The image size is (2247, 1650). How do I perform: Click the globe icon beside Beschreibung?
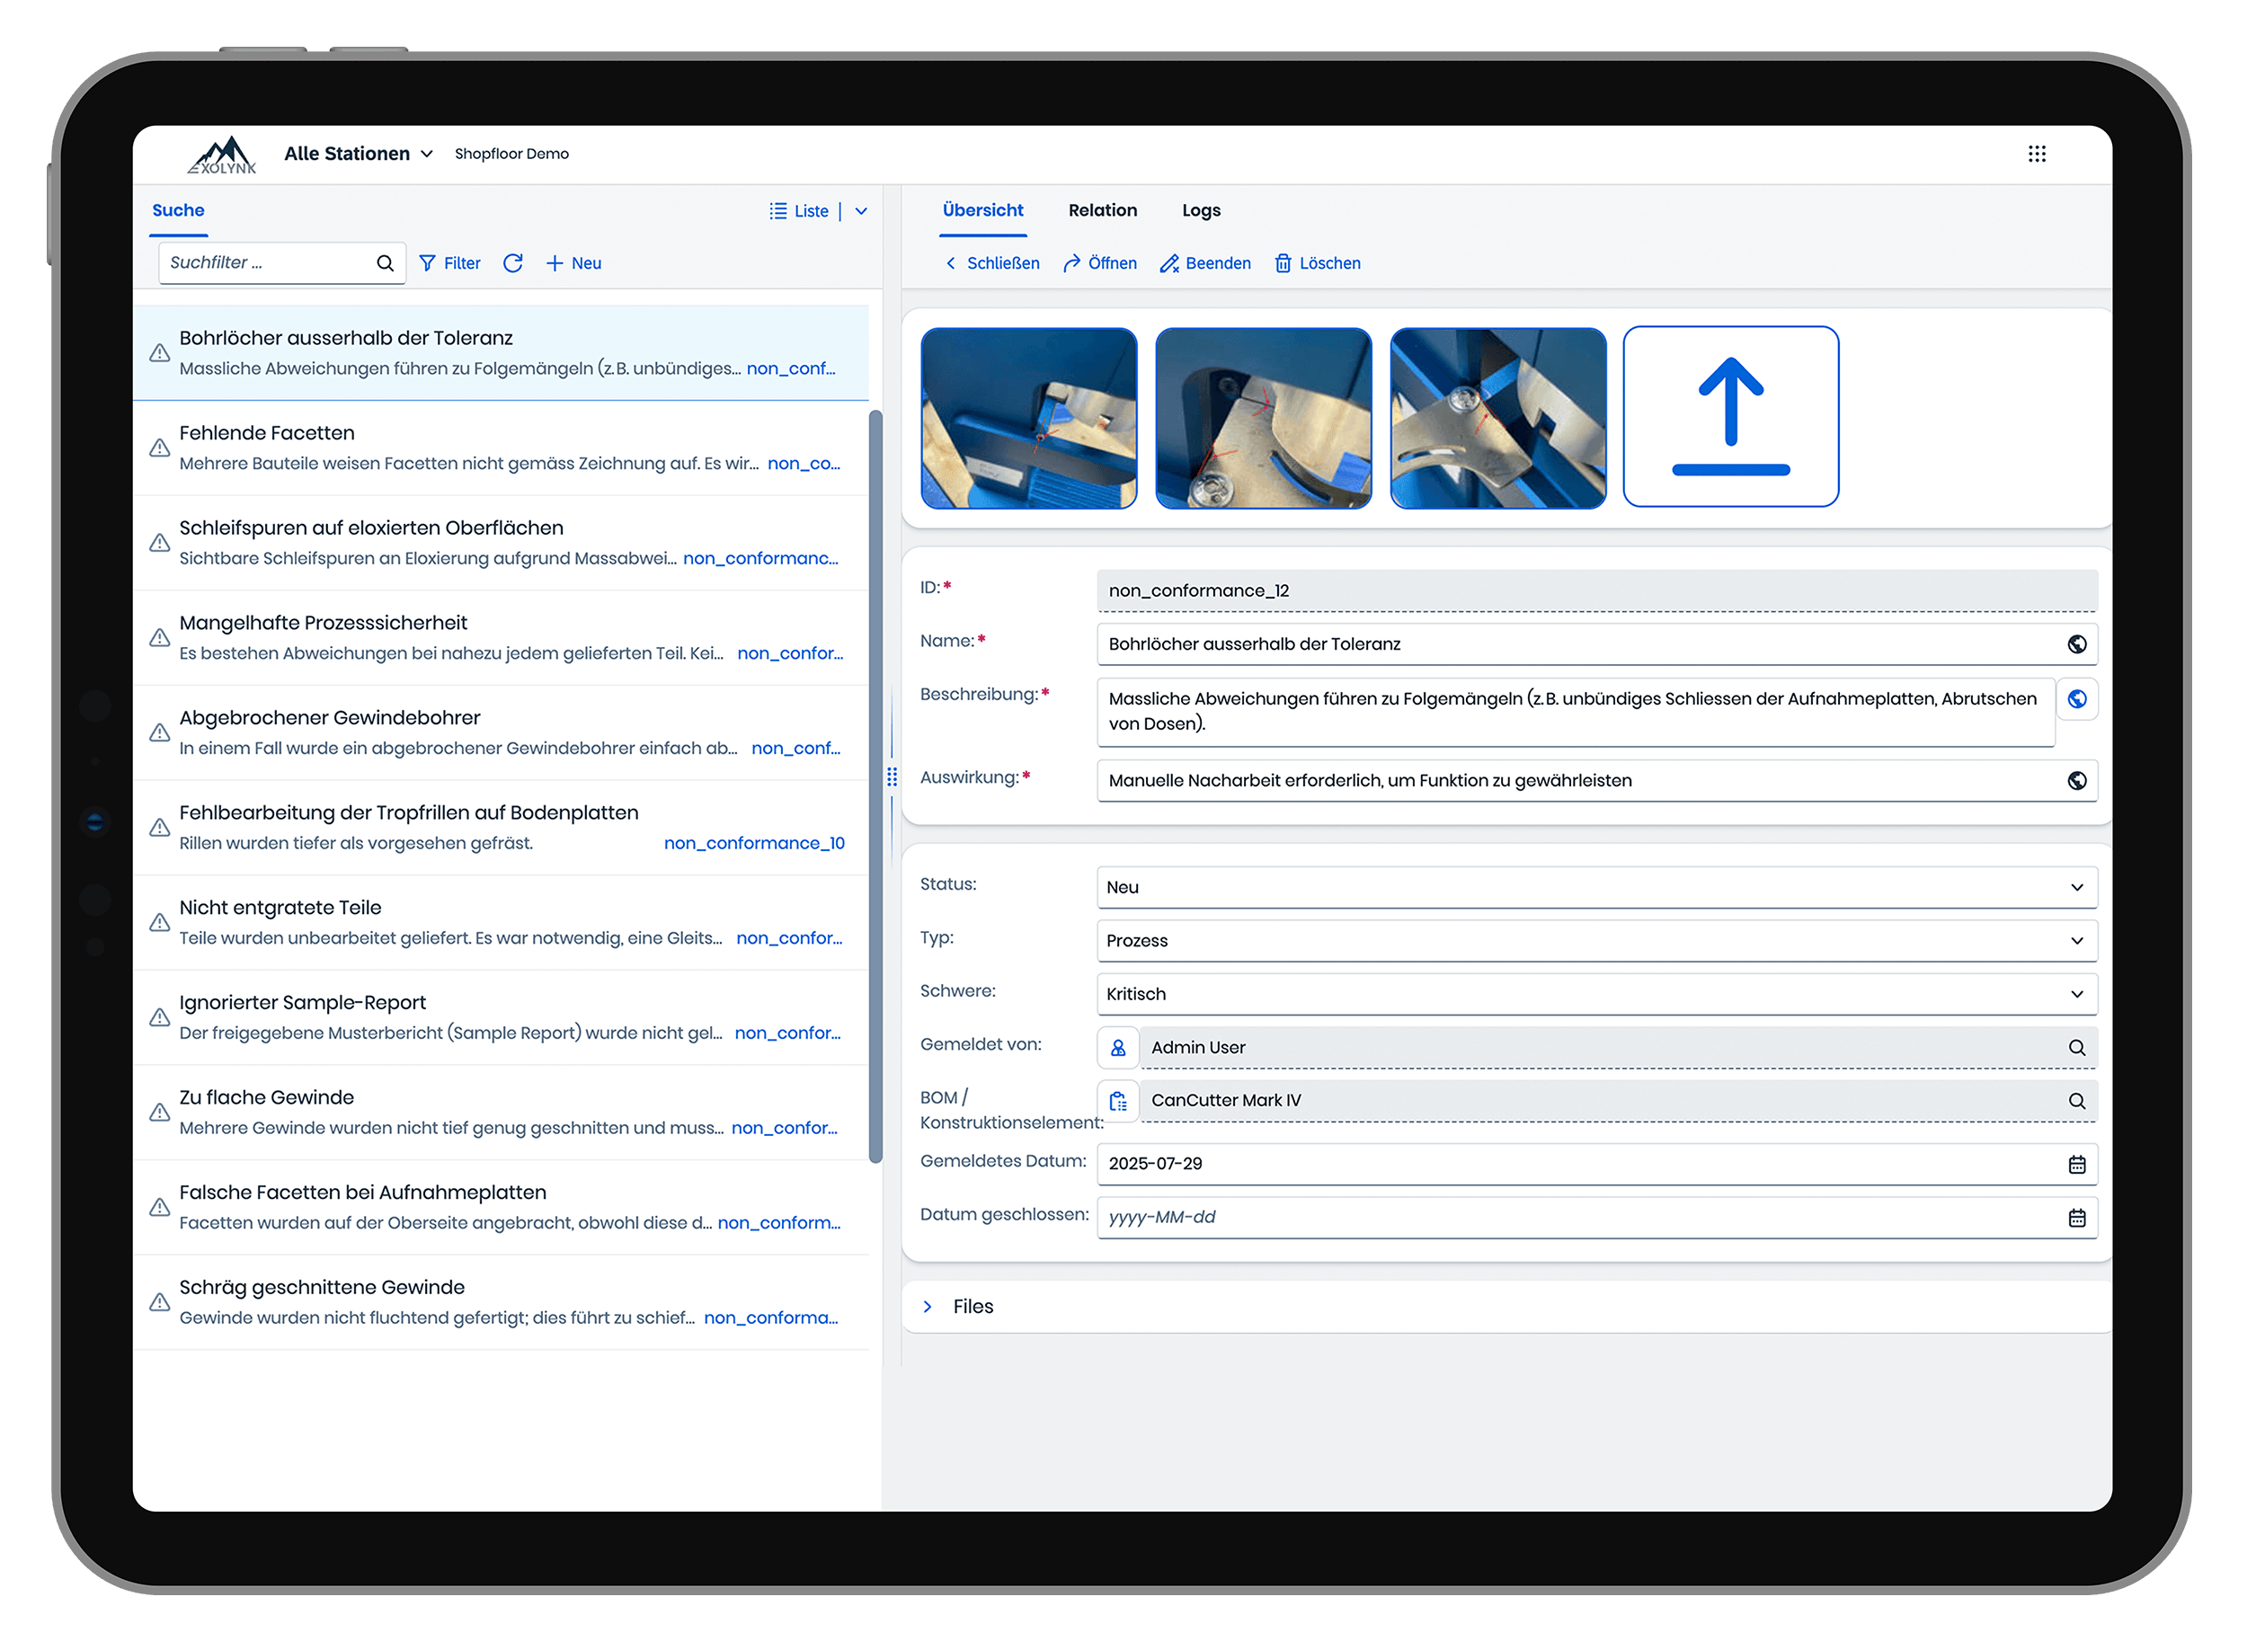(x=2077, y=700)
